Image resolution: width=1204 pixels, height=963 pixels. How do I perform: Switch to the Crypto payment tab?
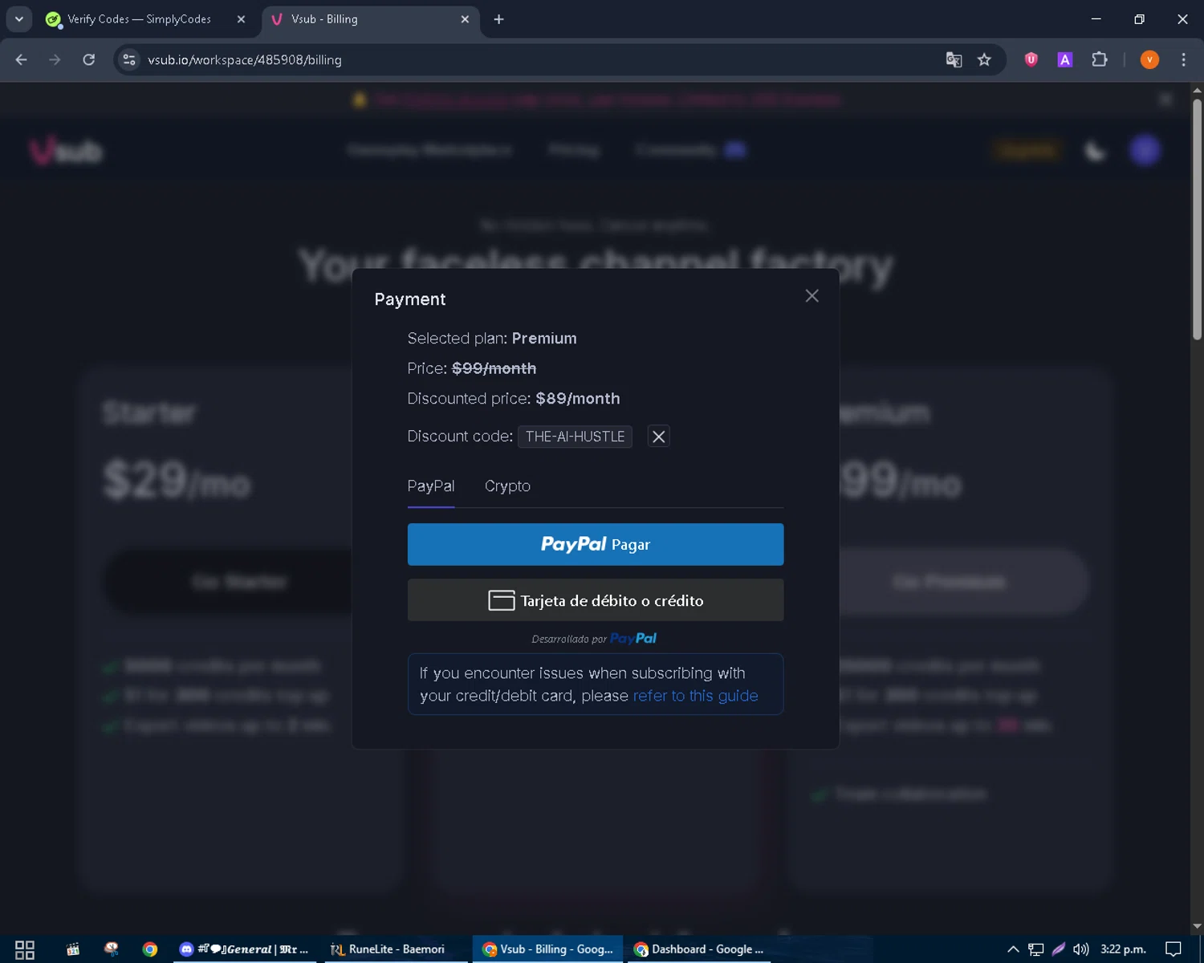507,486
